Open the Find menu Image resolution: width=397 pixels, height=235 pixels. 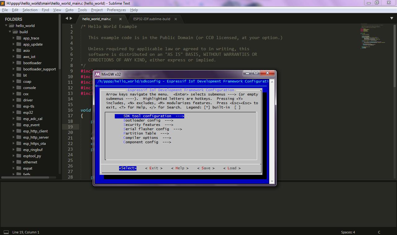pyautogui.click(x=45, y=10)
